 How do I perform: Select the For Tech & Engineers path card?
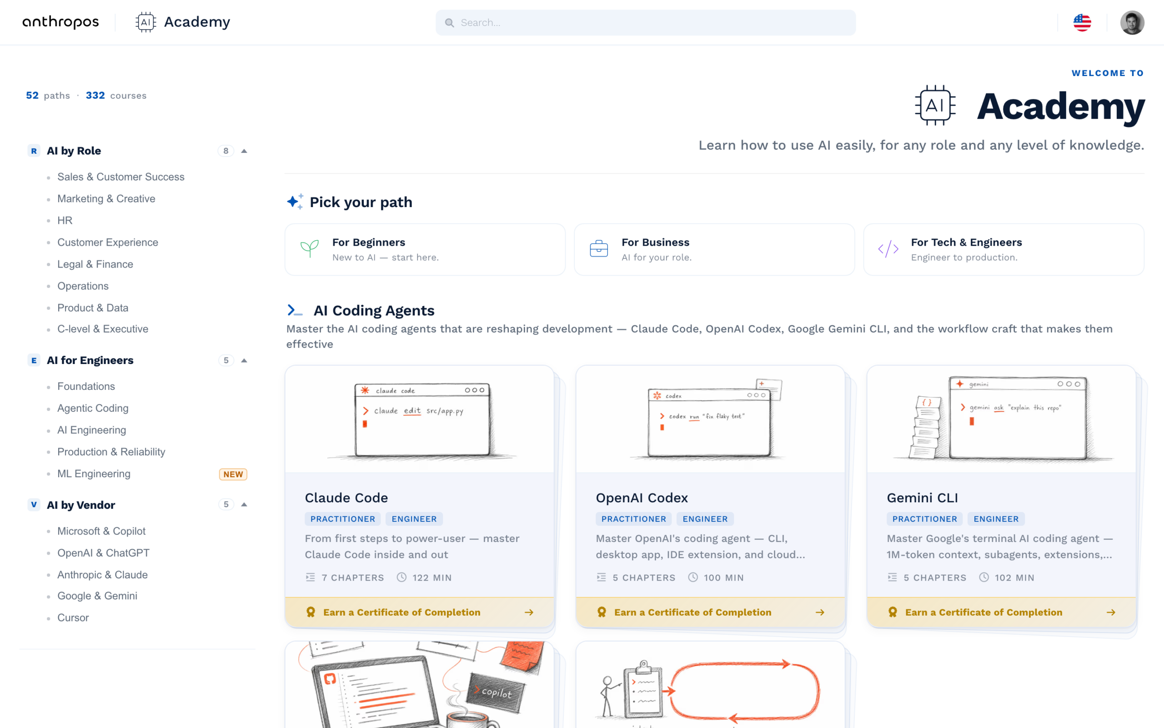click(1004, 249)
